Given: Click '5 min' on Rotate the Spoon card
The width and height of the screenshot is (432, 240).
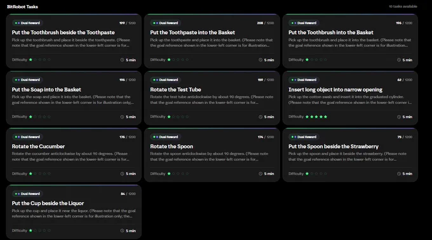Looking at the screenshot, I should [269, 174].
